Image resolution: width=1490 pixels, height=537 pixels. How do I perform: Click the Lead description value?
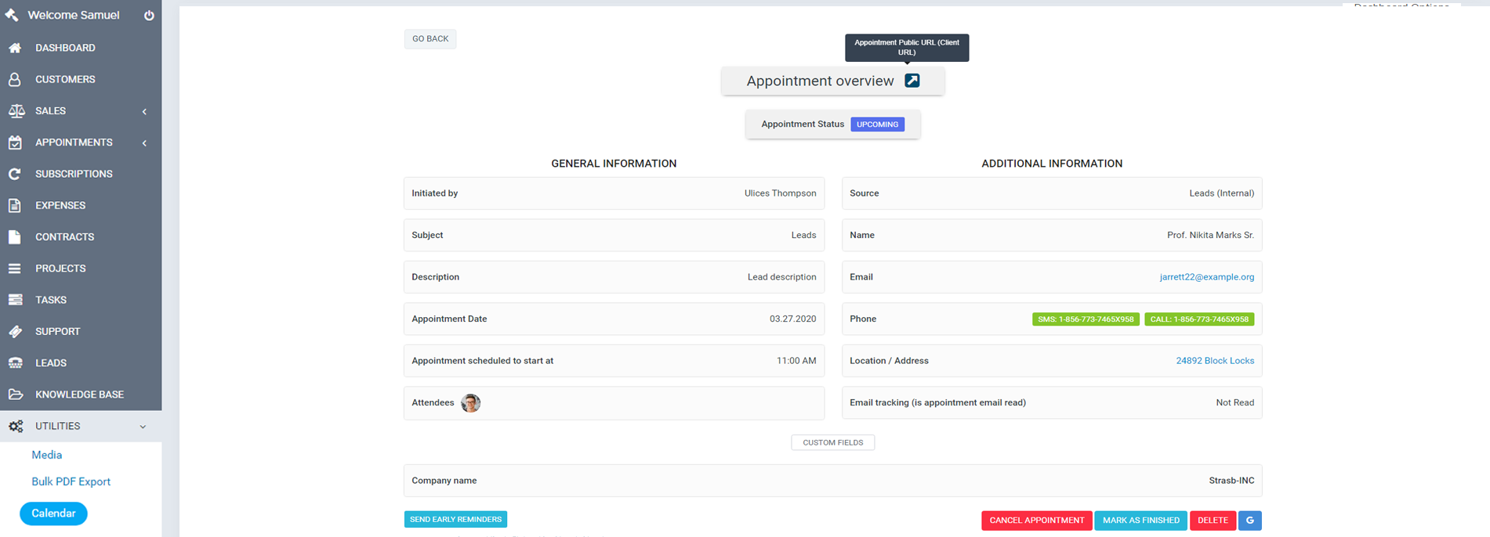tap(781, 277)
